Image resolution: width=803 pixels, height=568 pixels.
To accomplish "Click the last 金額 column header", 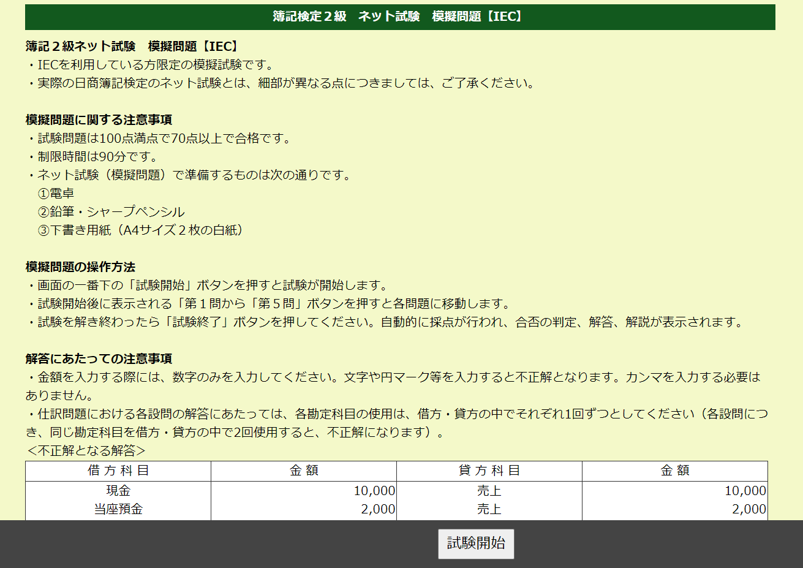I will 675,471.
